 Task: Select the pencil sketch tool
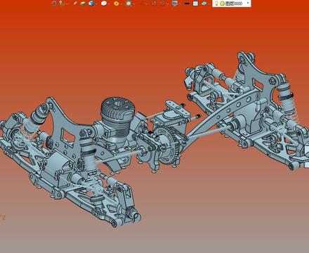click(75, 4)
